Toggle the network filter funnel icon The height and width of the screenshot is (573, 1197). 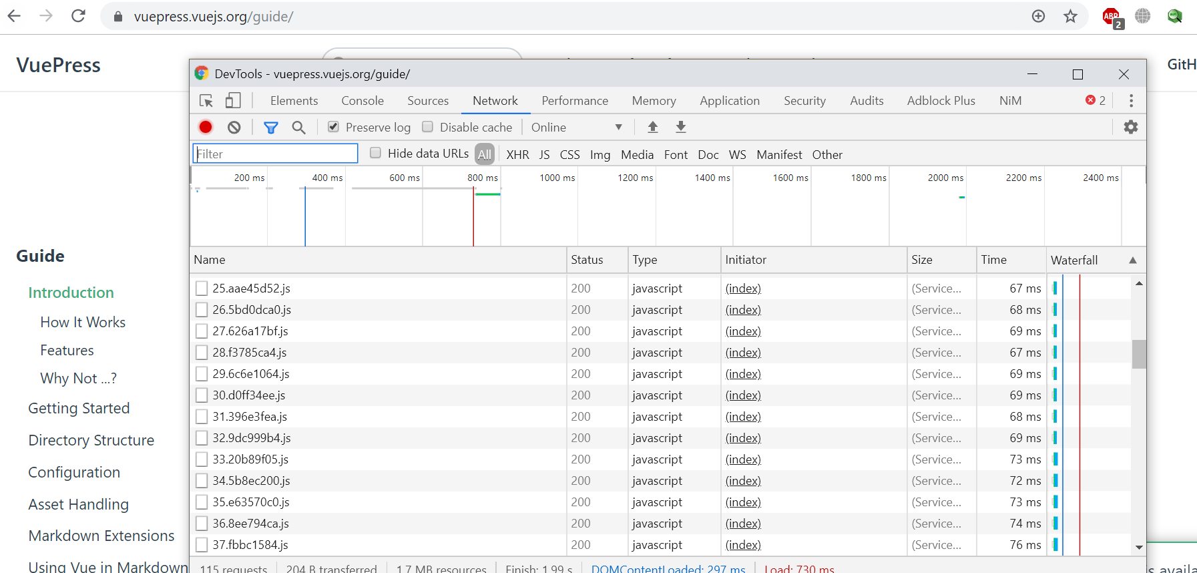(x=270, y=127)
